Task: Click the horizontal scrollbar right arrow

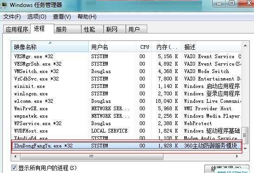Action: (237, 156)
